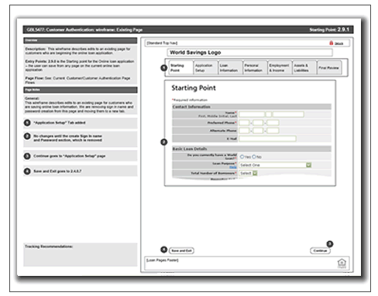Select Yes for the currently-have-a-World-loan question

point(242,157)
